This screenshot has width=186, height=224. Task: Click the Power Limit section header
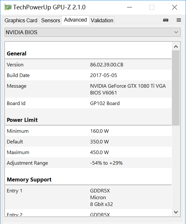[x=22, y=120]
